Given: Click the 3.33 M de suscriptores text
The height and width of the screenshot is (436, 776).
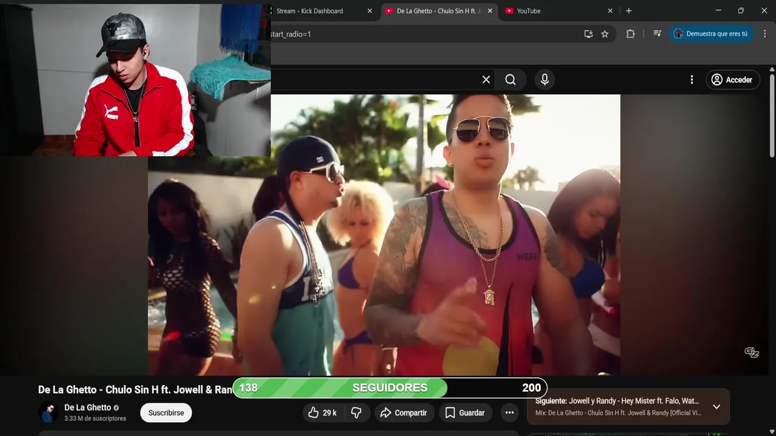Looking at the screenshot, I should pyautogui.click(x=95, y=418).
